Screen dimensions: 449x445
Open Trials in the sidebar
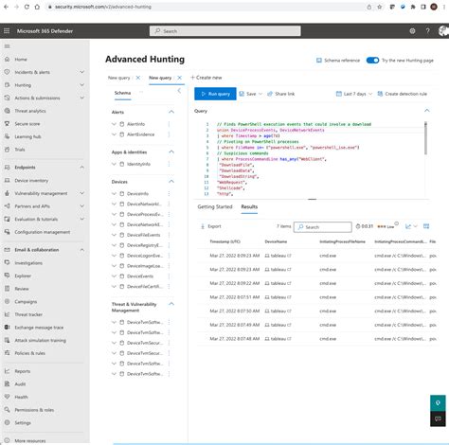coord(20,150)
